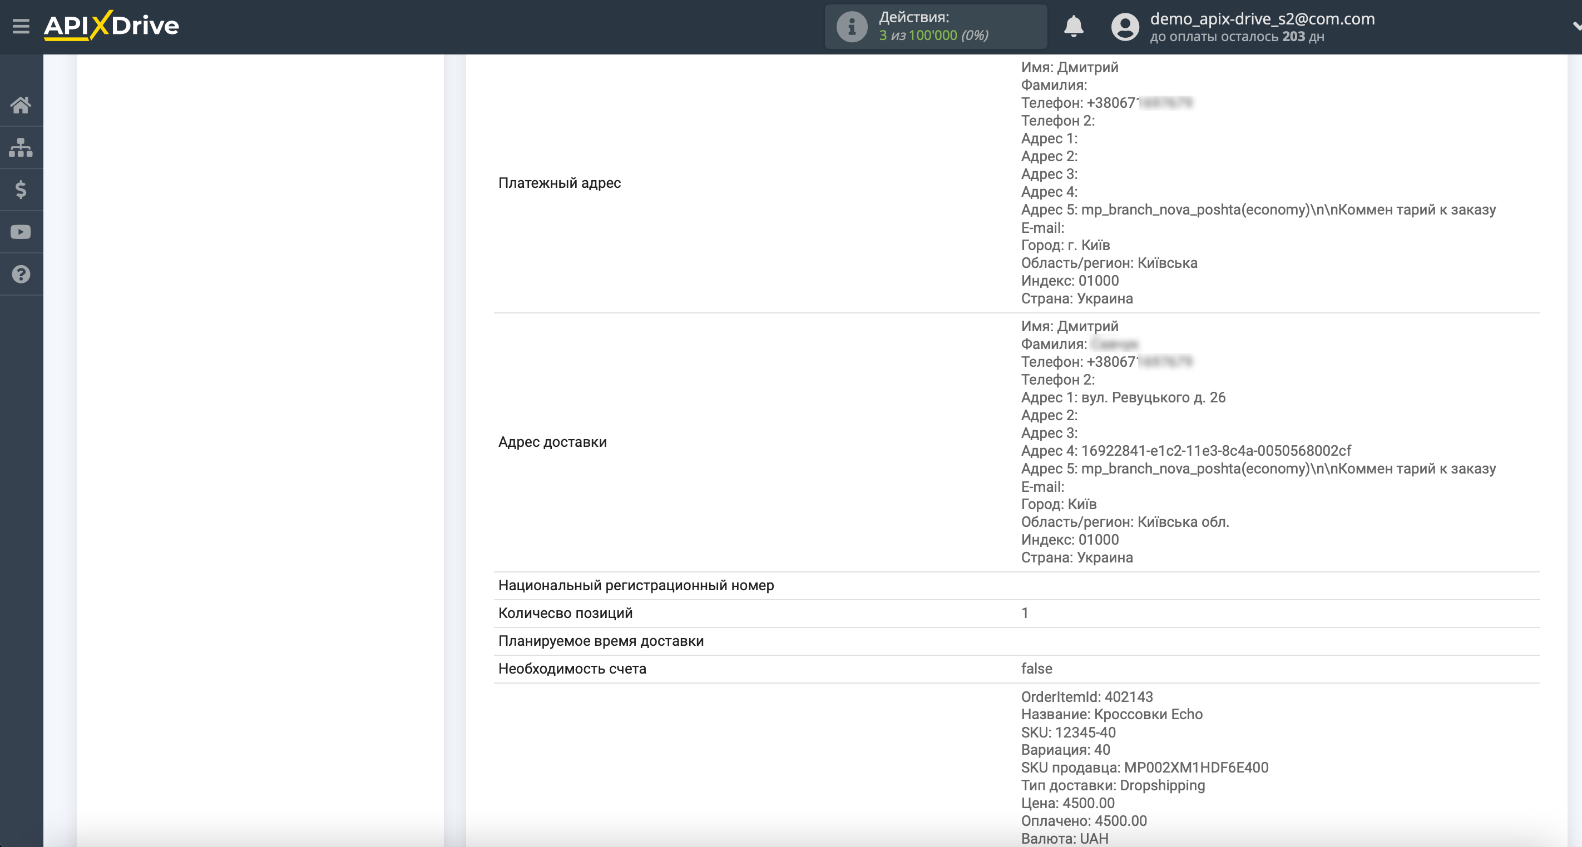The height and width of the screenshot is (847, 1582).
Task: Click Область/регион: Київська обл. line
Action: pos(1124,522)
